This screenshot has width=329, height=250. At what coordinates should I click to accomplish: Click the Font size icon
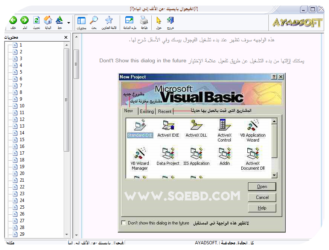pyautogui.click(x=59, y=21)
